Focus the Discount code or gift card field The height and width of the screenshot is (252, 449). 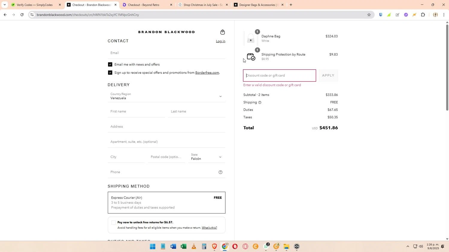280,76
